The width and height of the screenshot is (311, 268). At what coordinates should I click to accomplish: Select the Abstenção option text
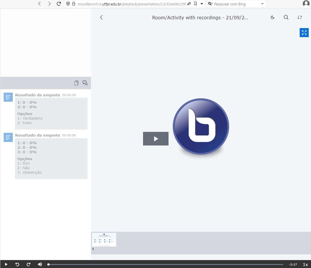(32, 172)
